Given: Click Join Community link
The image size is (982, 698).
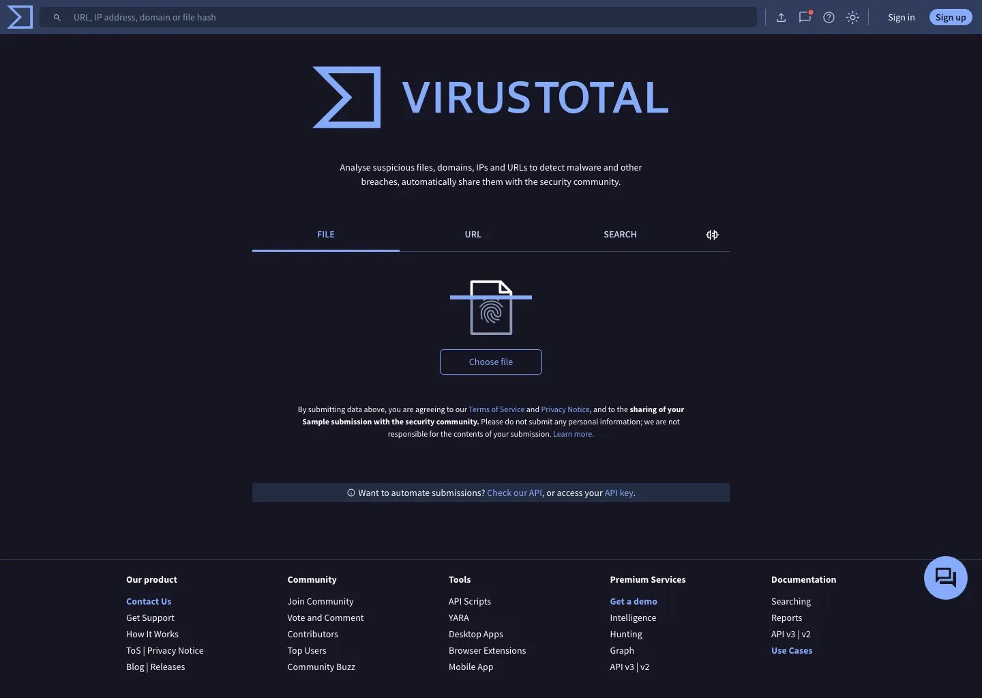Looking at the screenshot, I should point(321,602).
